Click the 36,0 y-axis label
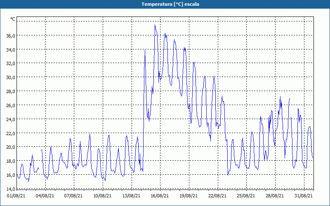This screenshot has width=330, height=206. coord(11,36)
